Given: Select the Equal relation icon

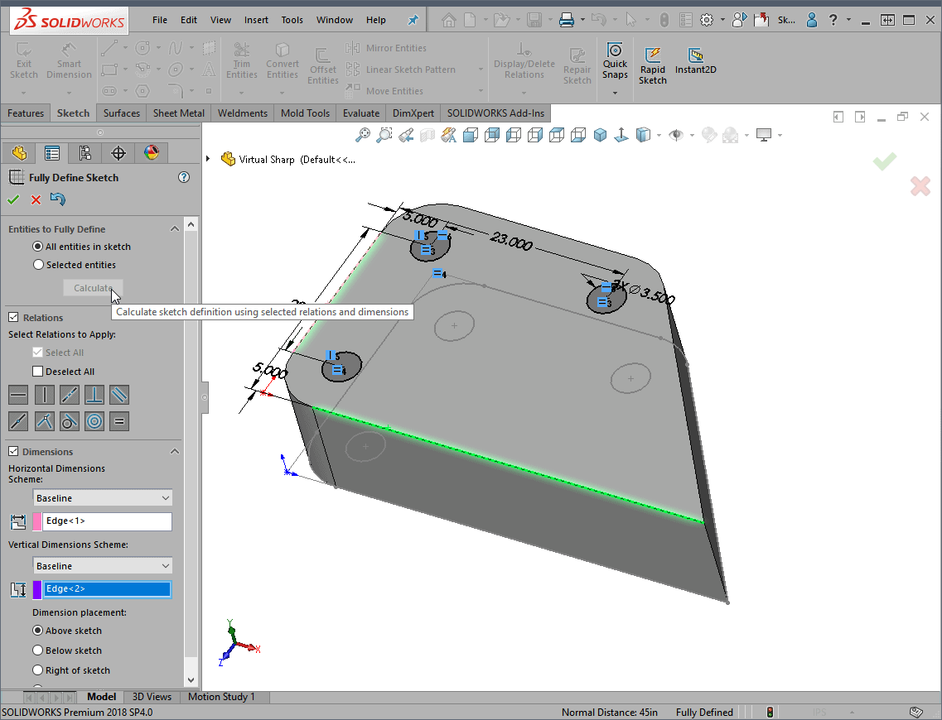Looking at the screenshot, I should point(119,421).
